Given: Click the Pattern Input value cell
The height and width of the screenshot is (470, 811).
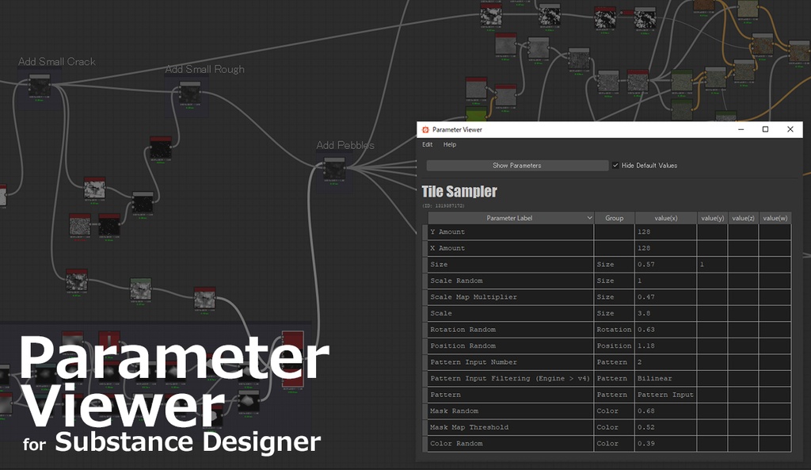Looking at the screenshot, I should point(665,395).
